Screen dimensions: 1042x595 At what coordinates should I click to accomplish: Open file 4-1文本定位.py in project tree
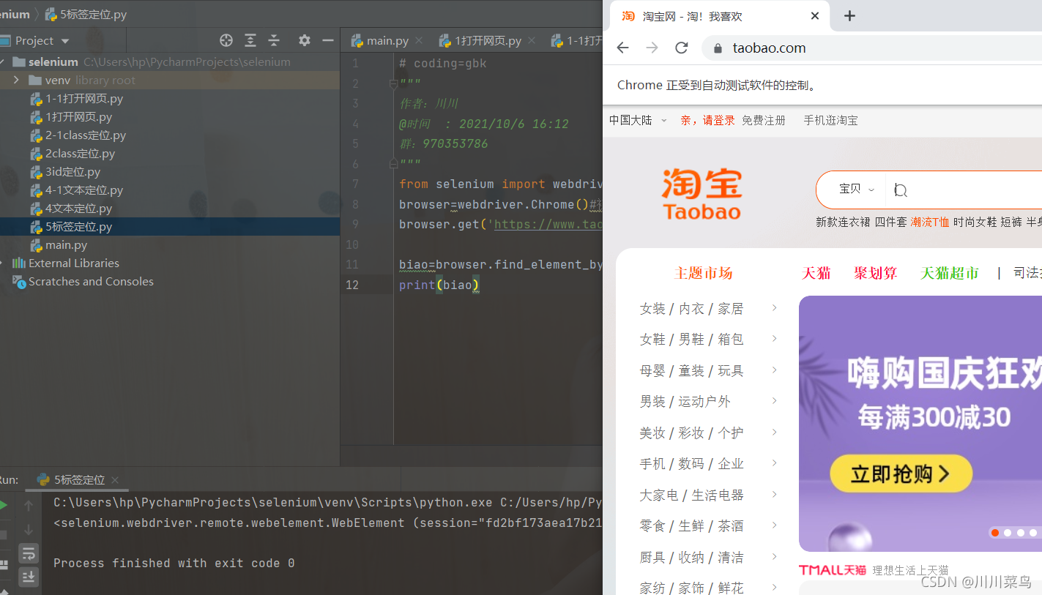[x=84, y=190]
